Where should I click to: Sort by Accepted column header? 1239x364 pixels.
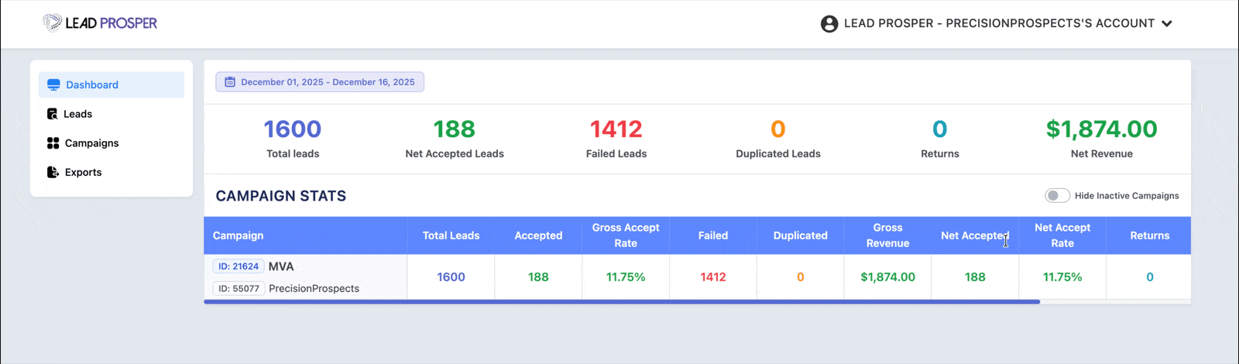pyautogui.click(x=538, y=235)
